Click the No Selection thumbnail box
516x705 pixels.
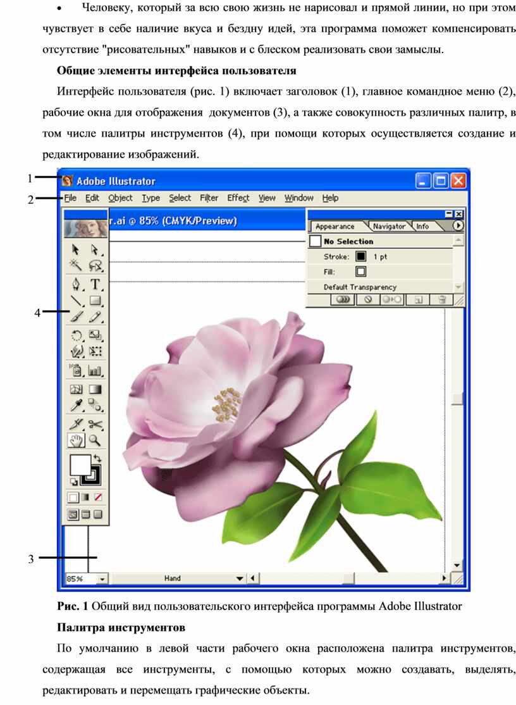(316, 242)
